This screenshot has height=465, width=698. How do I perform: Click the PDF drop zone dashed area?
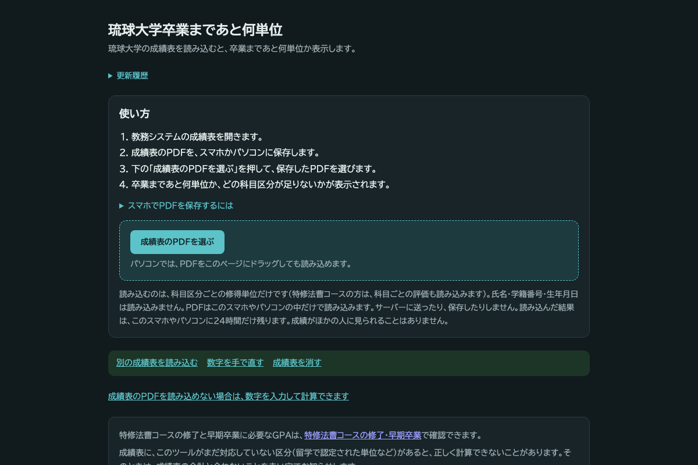pyautogui.click(x=349, y=251)
